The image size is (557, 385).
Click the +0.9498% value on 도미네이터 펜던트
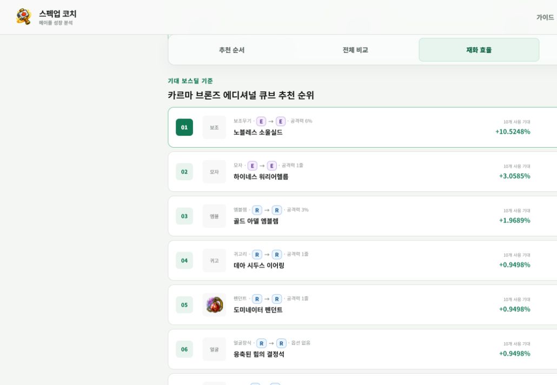pos(514,309)
